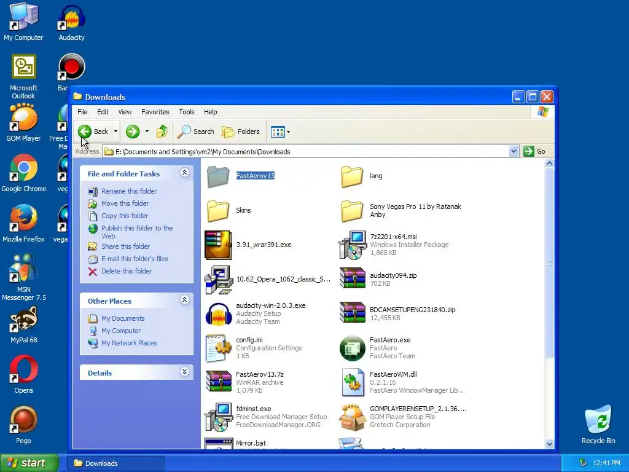Select the GOMPLAYERENSETUP installer icon

(352, 417)
